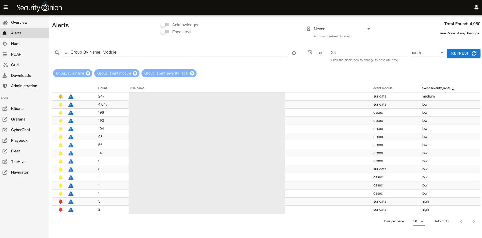482x238 pixels.
Task: Toggle event.severity_label sort arrow
Action: click(453, 89)
